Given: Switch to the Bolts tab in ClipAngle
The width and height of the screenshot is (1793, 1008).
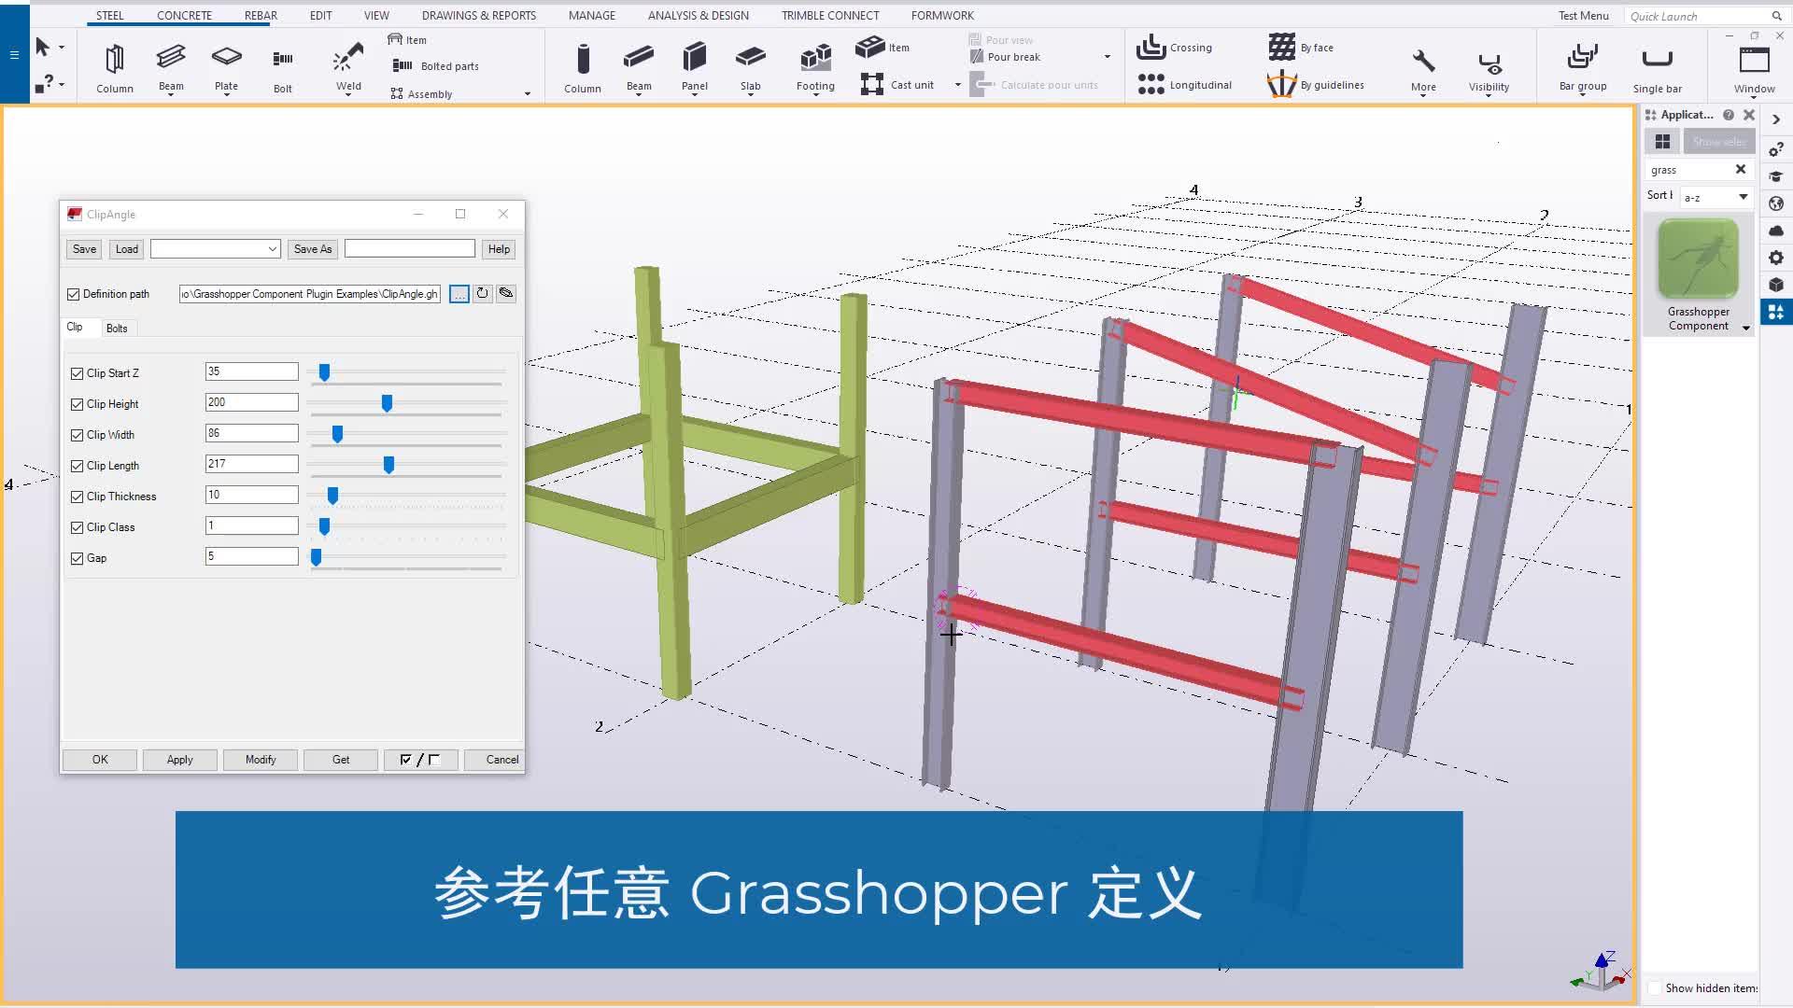Looking at the screenshot, I should coord(118,328).
